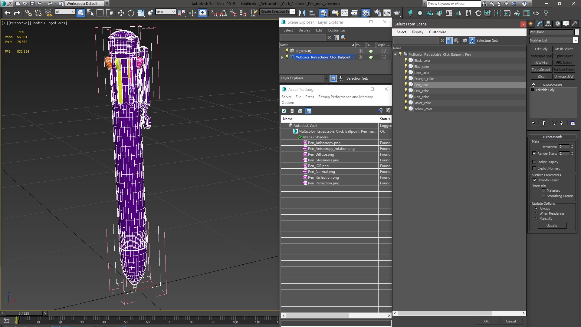Click the Update button in TurboSmooth
This screenshot has width=581, height=327.
pyautogui.click(x=552, y=226)
